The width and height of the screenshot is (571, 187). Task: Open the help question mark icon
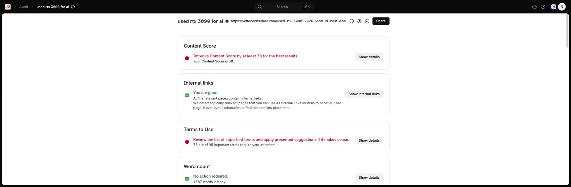pyautogui.click(x=543, y=7)
